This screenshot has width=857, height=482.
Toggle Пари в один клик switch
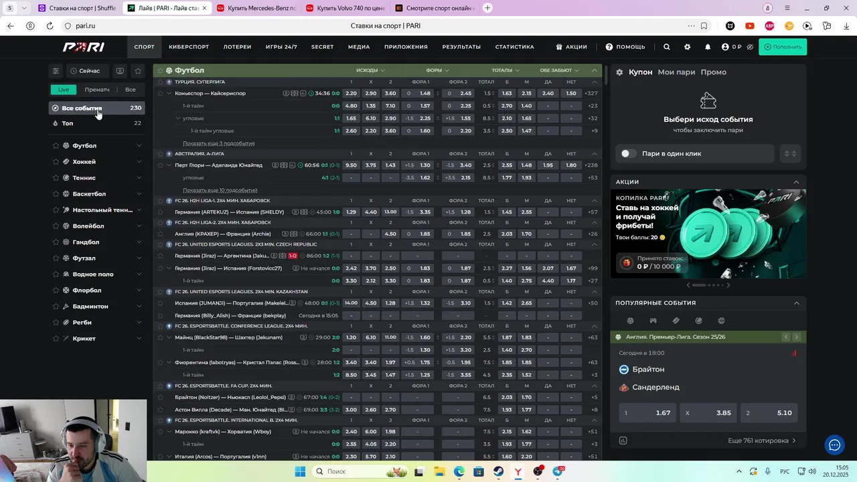coord(627,153)
